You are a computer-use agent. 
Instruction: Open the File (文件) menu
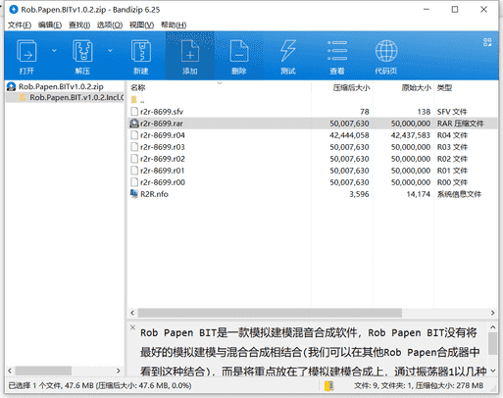click(x=20, y=25)
